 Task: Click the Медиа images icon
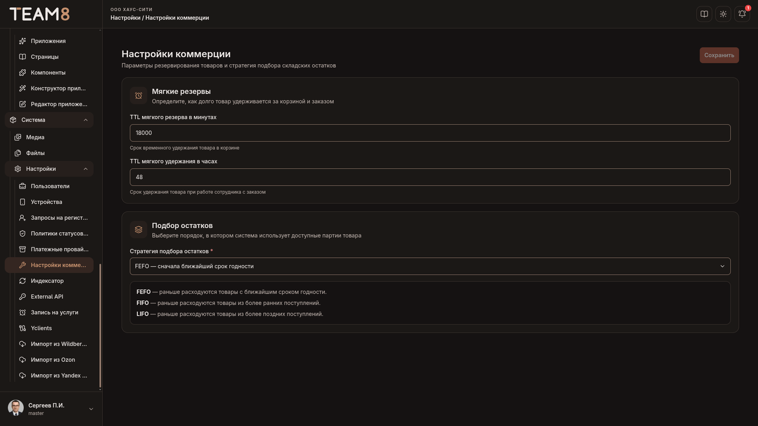pos(18,137)
